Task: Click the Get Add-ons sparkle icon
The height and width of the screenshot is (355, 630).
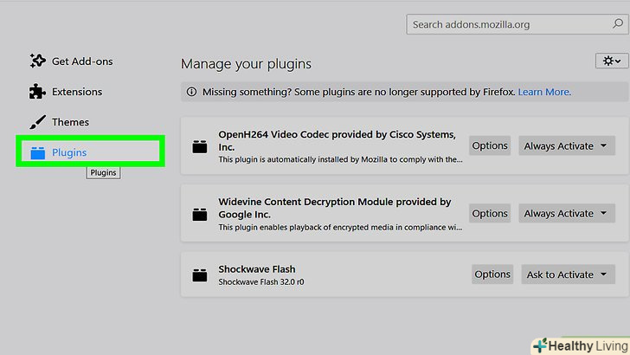Action: 37,61
